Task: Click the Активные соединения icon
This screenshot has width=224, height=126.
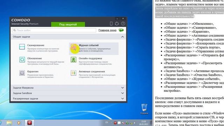Action: click(x=73, y=73)
